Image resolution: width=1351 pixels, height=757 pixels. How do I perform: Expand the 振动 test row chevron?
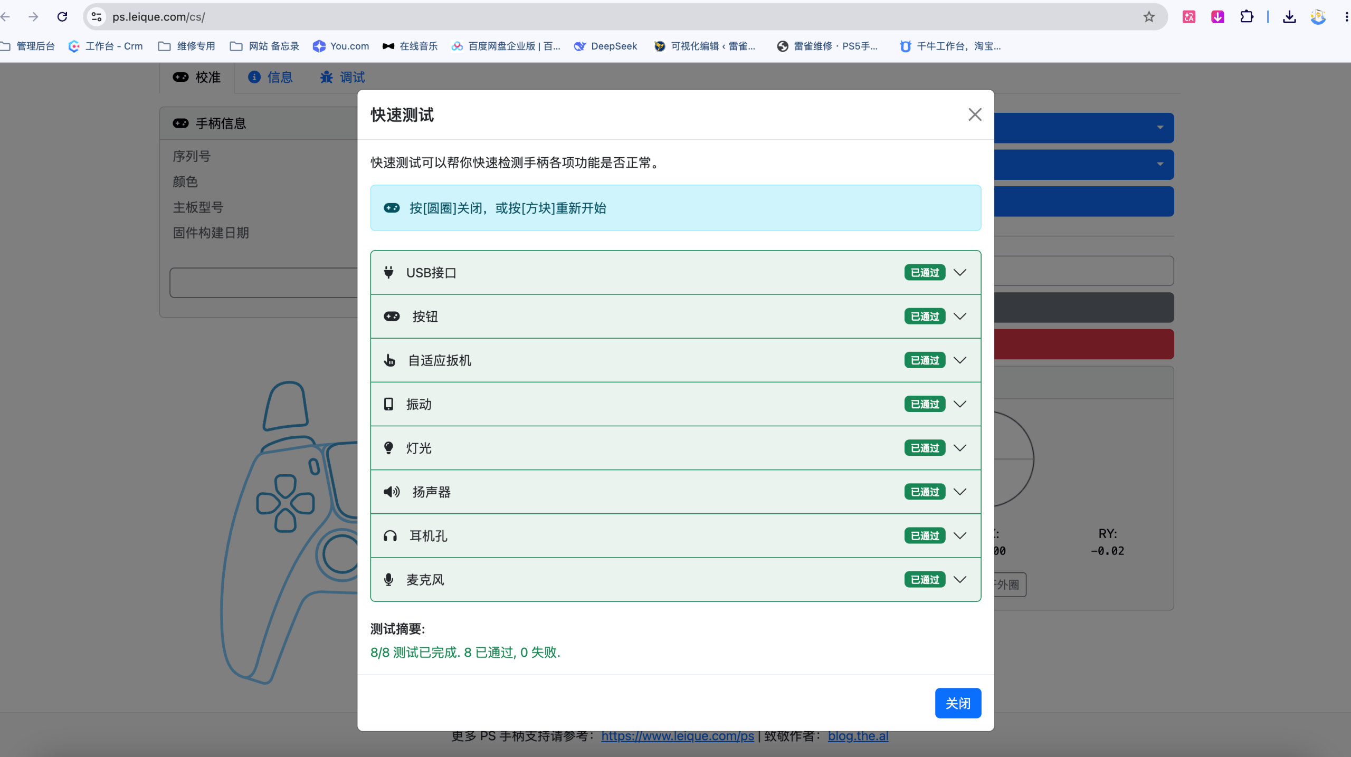(960, 404)
